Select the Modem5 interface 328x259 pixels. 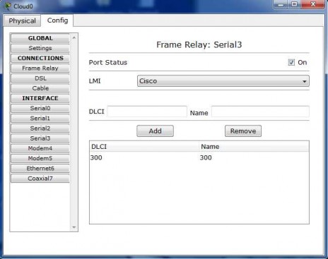coord(40,158)
